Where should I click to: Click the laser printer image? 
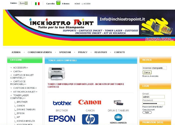(x=56, y=74)
